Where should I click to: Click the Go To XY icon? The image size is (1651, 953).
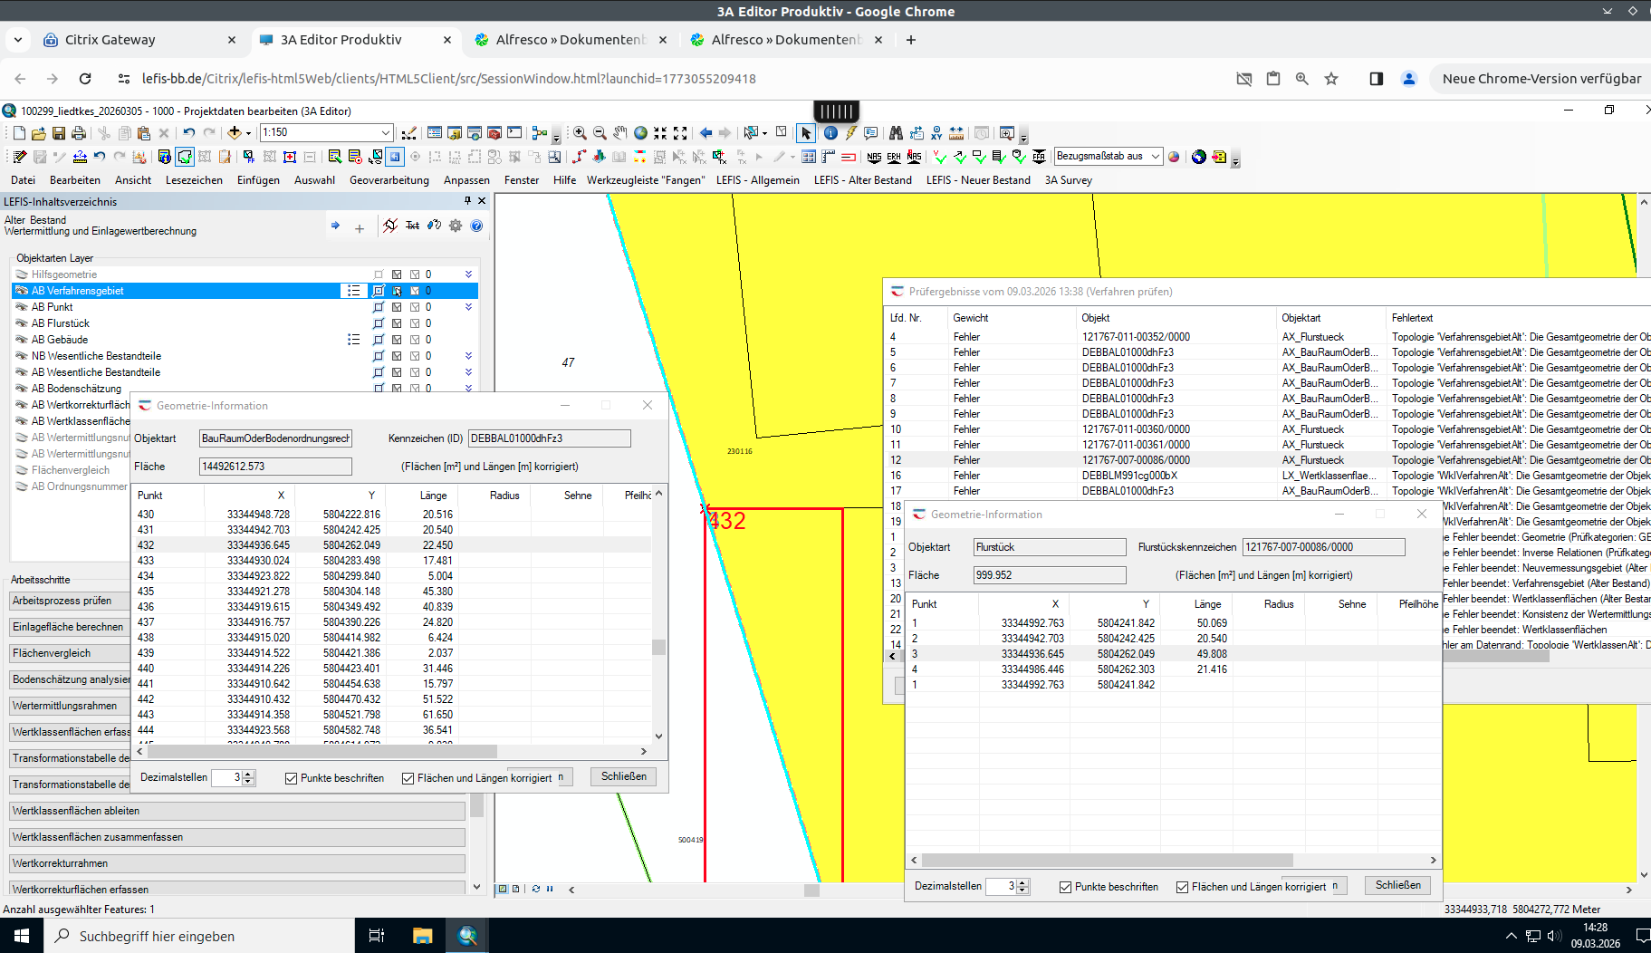(x=936, y=133)
